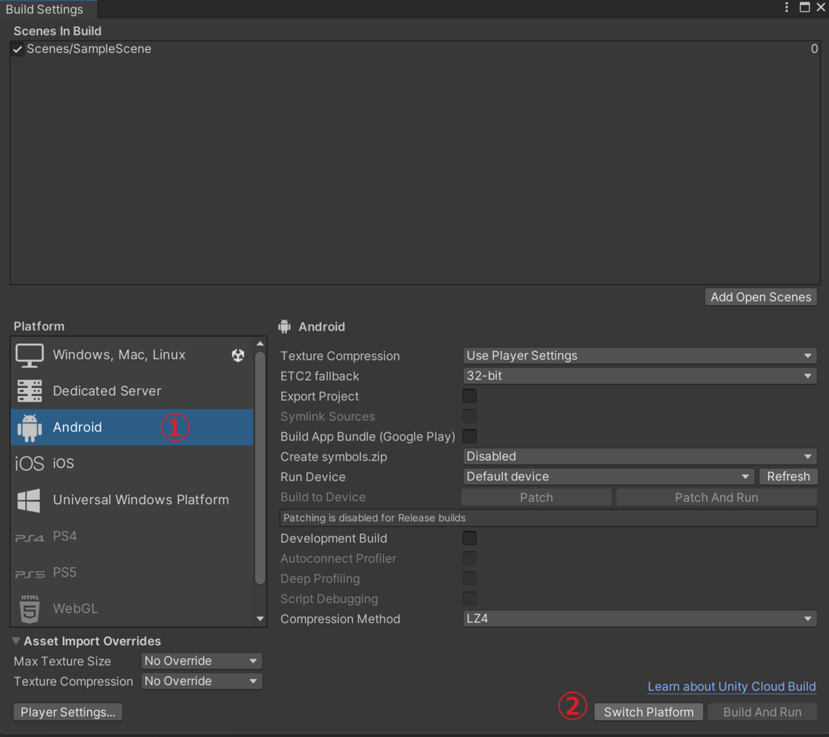Click the Add Open Scenes button
829x737 pixels.
(761, 297)
